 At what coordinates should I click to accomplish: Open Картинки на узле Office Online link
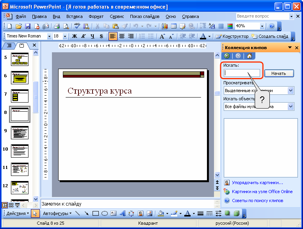pos(262,192)
